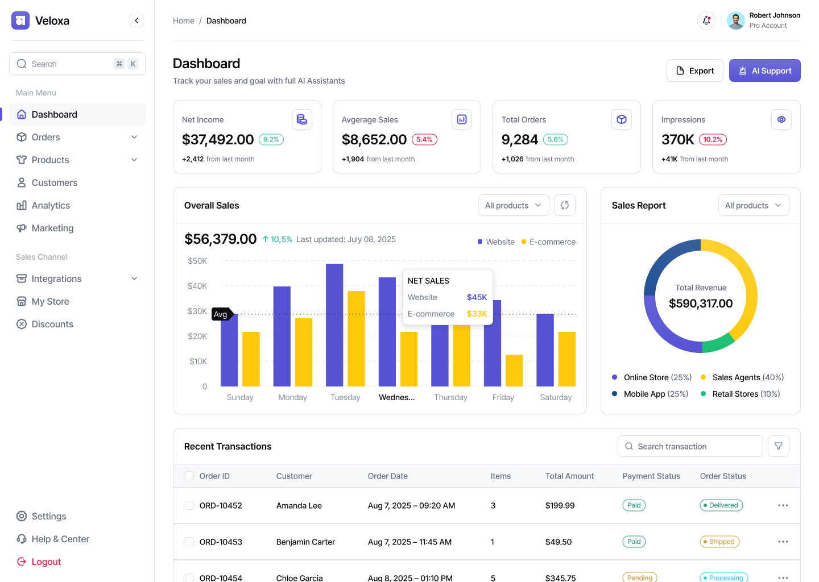Open the filter icon next to transaction search
This screenshot has height=582, width=819.
coord(778,446)
